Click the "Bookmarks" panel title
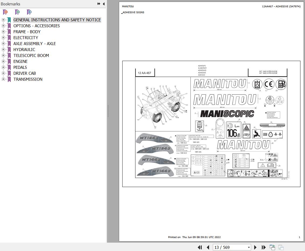 point(11,4)
